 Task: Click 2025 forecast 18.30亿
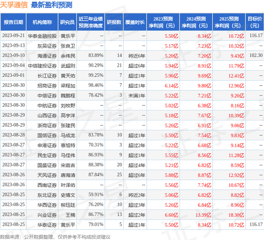coord(236,215)
